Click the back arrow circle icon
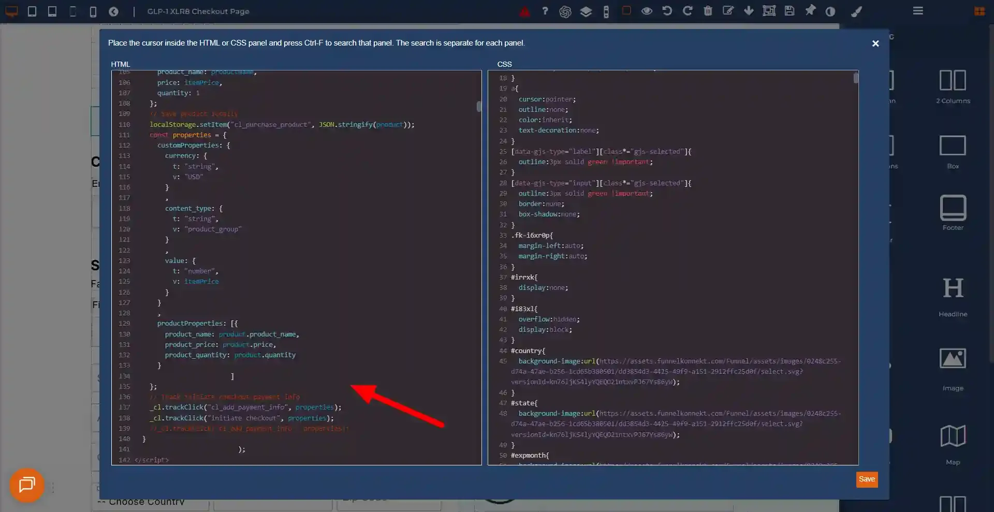The width and height of the screenshot is (994, 512). pyautogui.click(x=113, y=11)
